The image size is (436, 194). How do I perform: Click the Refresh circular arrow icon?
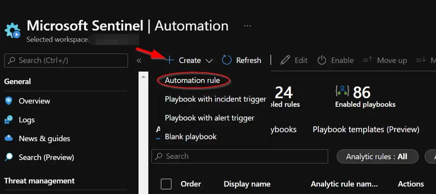coord(226,60)
